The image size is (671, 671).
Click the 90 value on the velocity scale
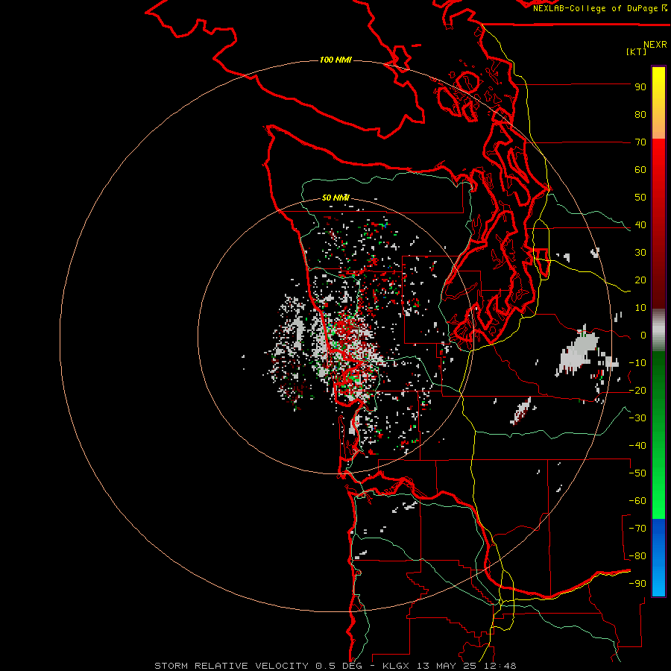point(640,87)
